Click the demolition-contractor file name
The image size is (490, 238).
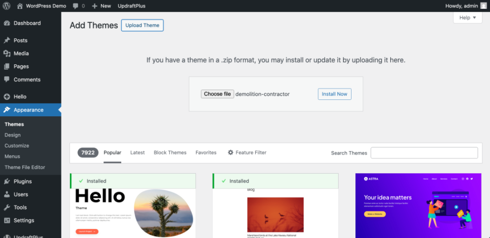[263, 94]
